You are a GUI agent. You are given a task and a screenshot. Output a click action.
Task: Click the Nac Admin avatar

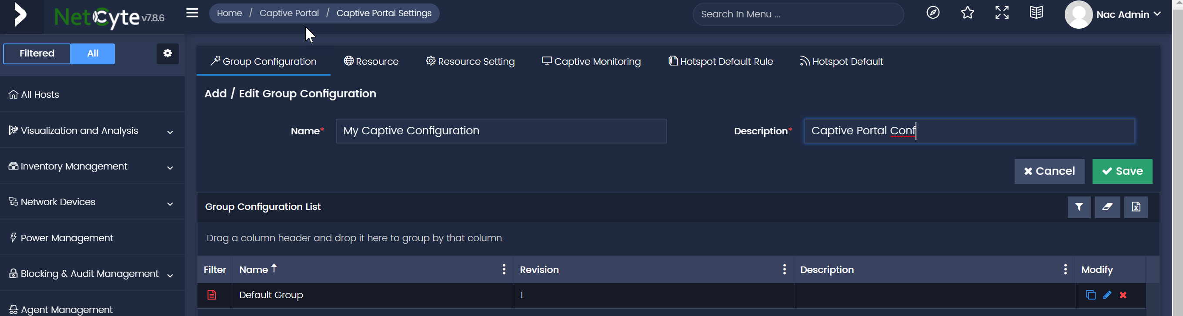click(x=1078, y=14)
